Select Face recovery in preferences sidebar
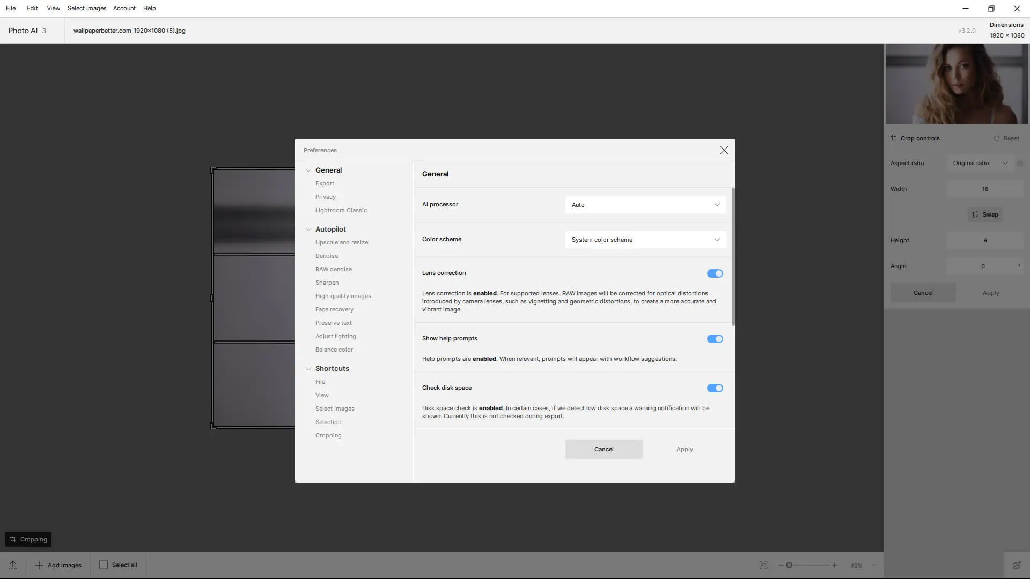This screenshot has width=1030, height=579. coord(334,309)
